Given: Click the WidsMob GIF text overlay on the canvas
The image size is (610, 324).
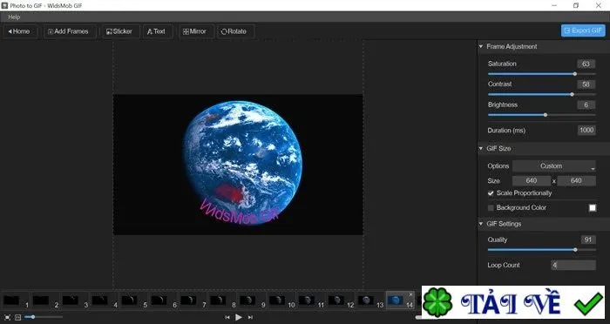Looking at the screenshot, I should coord(239,211).
